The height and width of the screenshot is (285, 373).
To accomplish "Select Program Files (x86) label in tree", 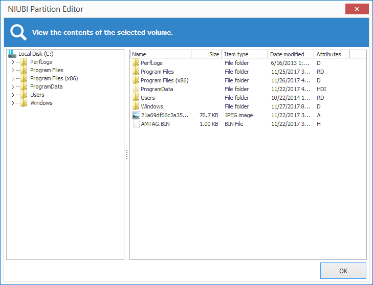I will (54, 78).
